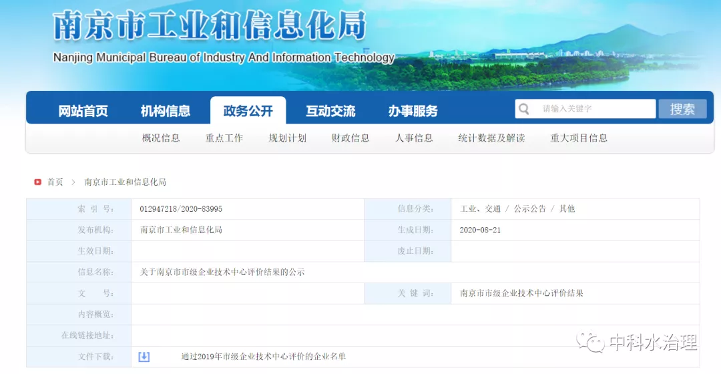This screenshot has height=374, width=721.
Task: Click the 首页 breadcrumb link
Action: pos(55,182)
